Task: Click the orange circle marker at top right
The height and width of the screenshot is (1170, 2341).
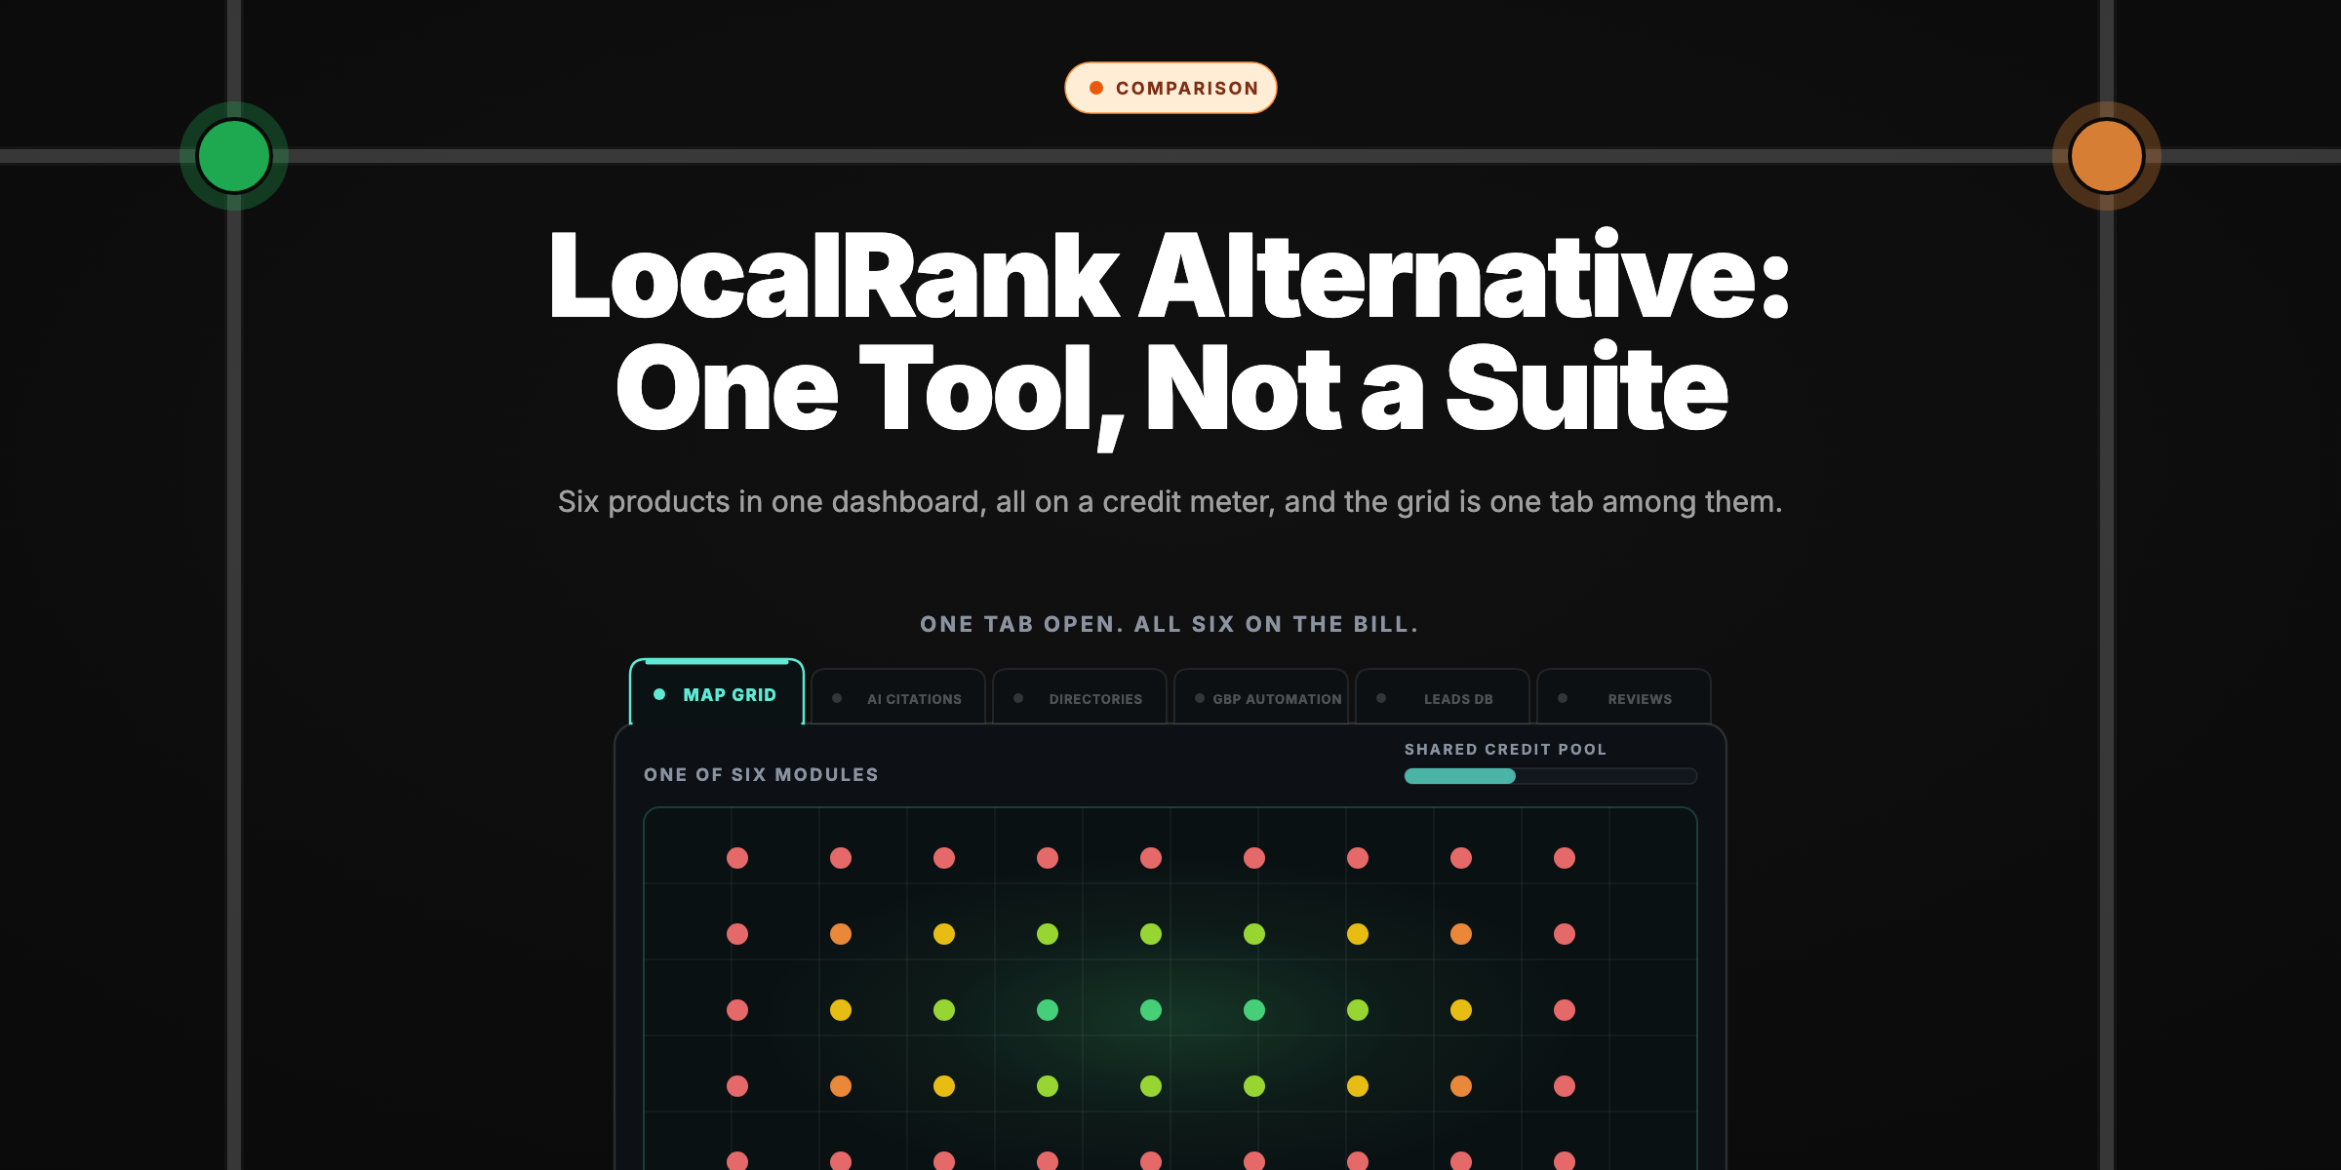Action: tap(2107, 156)
